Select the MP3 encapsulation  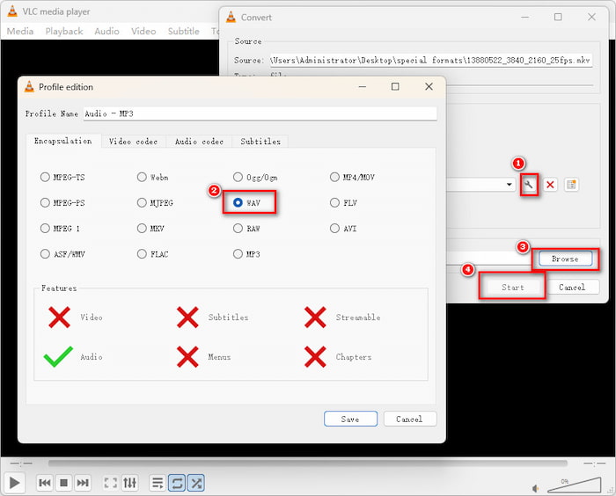click(246, 254)
